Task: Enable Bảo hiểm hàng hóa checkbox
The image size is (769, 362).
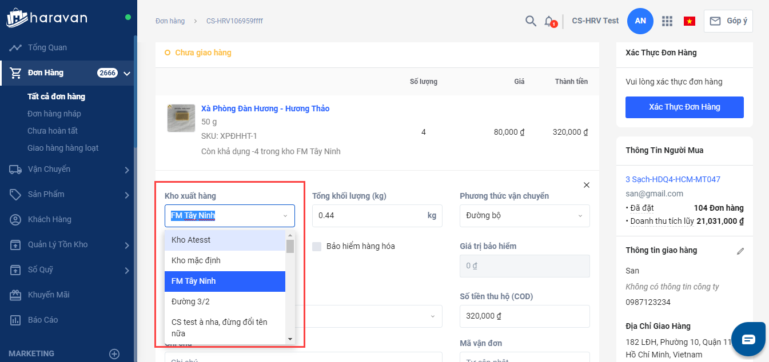Action: 317,247
